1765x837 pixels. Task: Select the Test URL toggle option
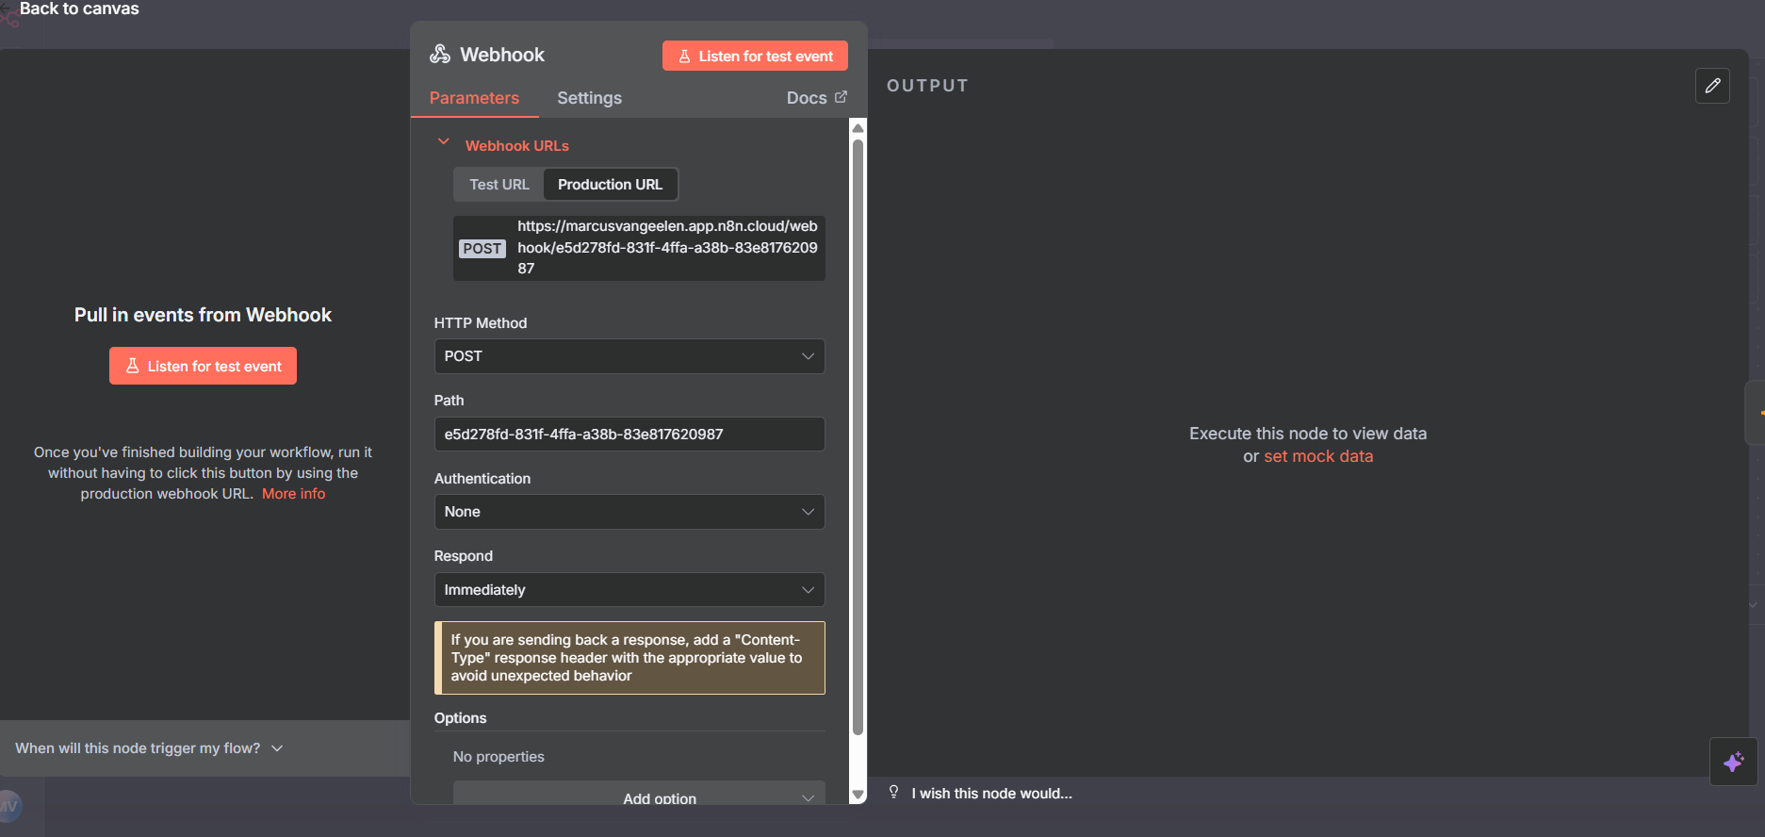point(499,185)
